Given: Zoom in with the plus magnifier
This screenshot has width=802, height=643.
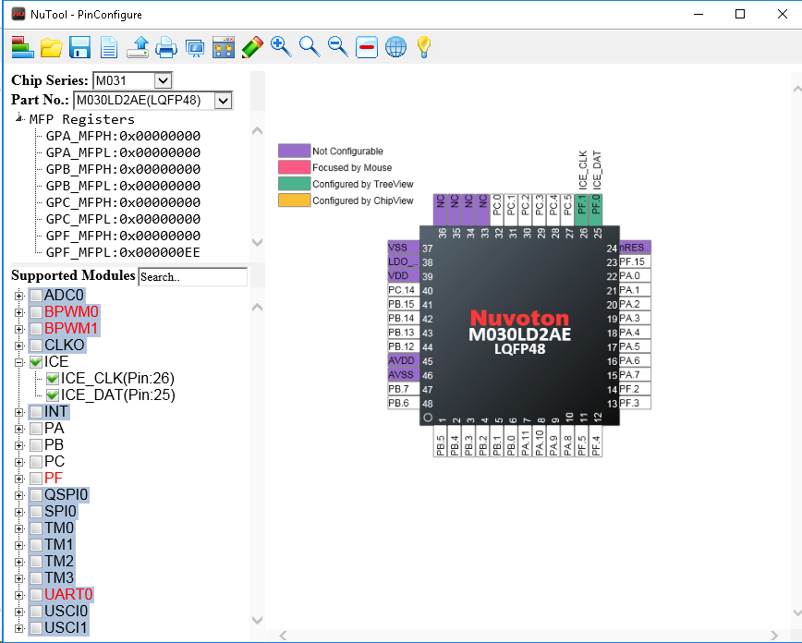Looking at the screenshot, I should pos(281,47).
